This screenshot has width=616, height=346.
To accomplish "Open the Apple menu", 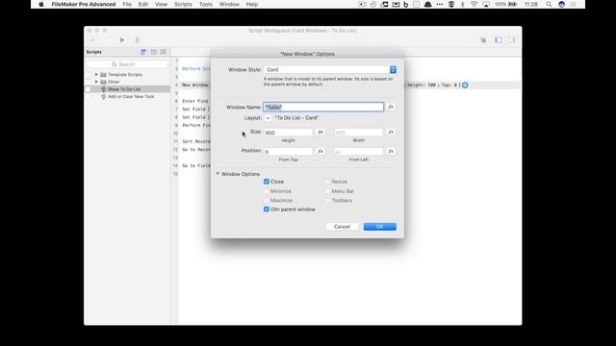I will (x=41, y=4).
